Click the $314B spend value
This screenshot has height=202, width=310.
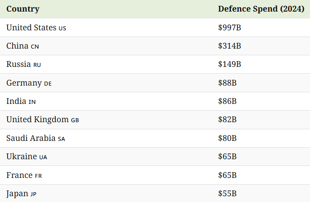229,46
